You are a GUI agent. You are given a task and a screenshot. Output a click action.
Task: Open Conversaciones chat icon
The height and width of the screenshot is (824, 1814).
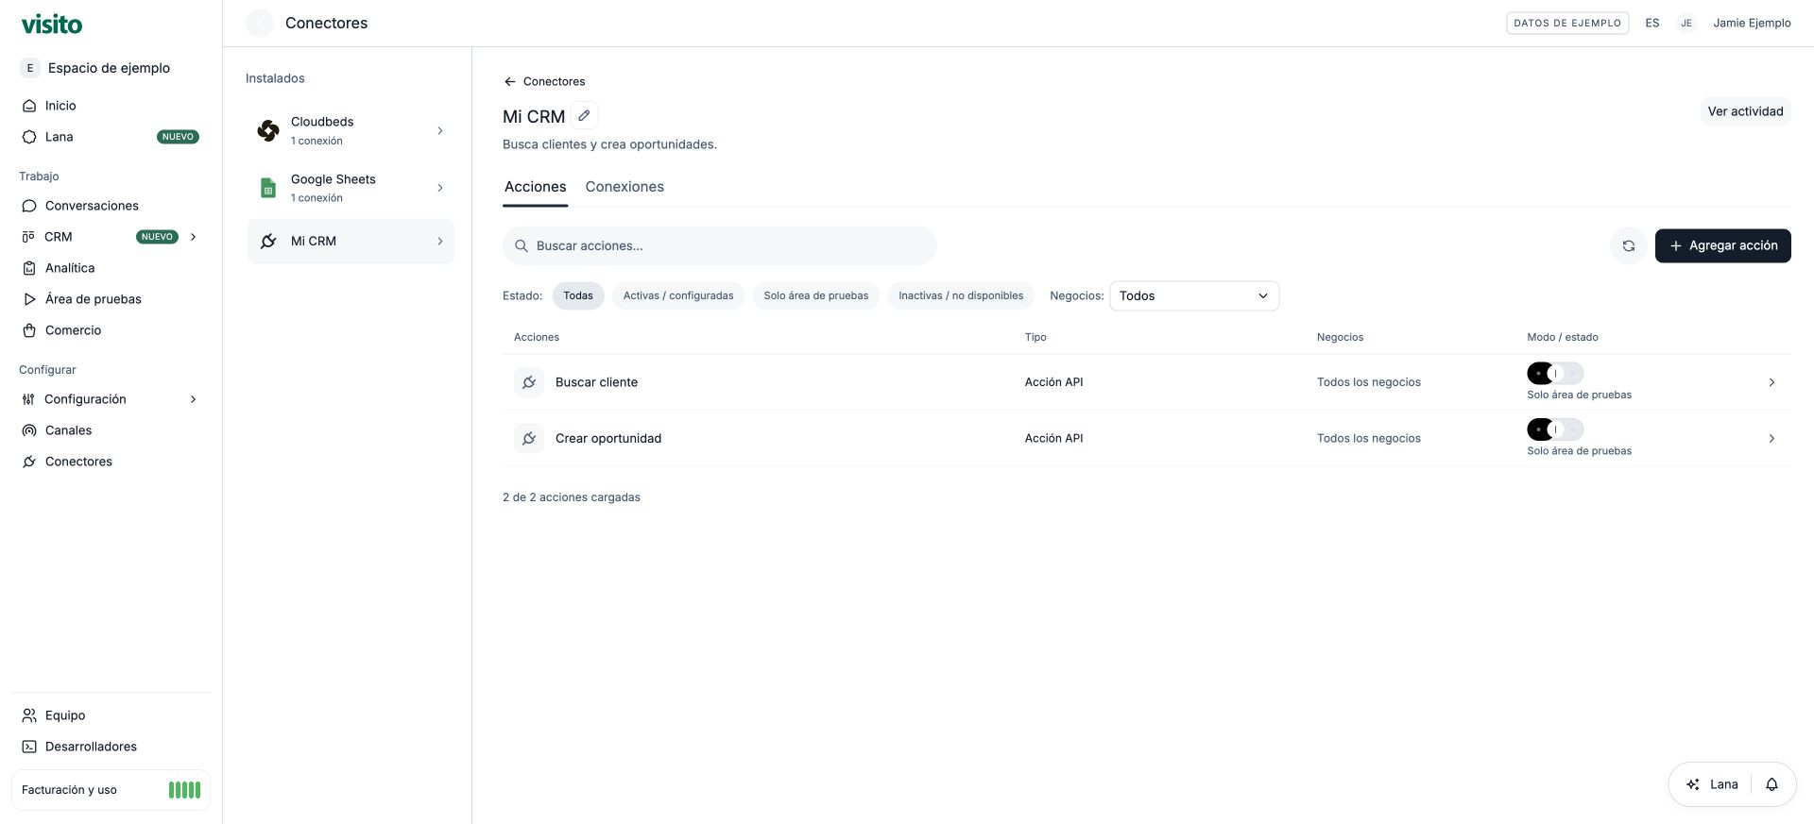coord(29,206)
